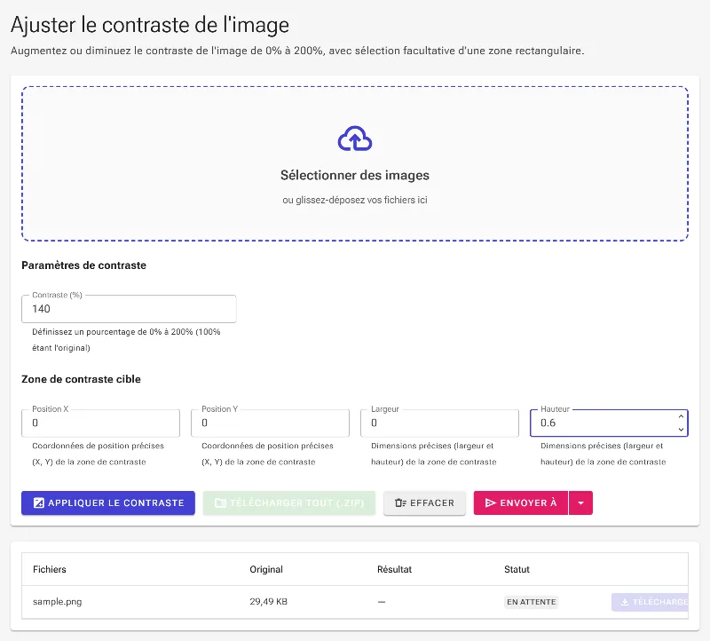710x641 pixels.
Task: Click the Résultat column header
Action: (394, 569)
